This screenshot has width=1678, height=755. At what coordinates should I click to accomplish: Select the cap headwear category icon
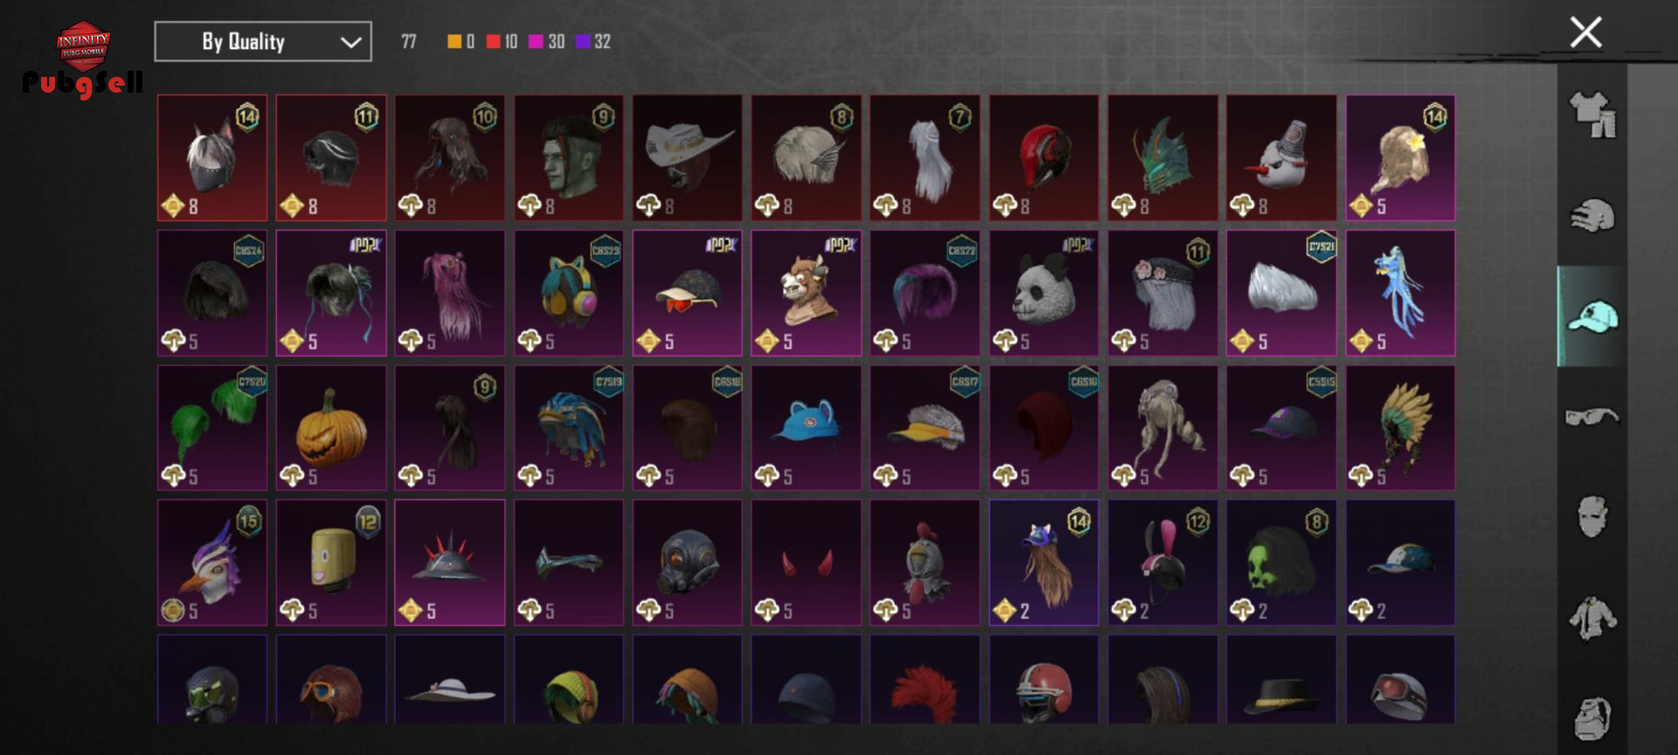(1592, 316)
